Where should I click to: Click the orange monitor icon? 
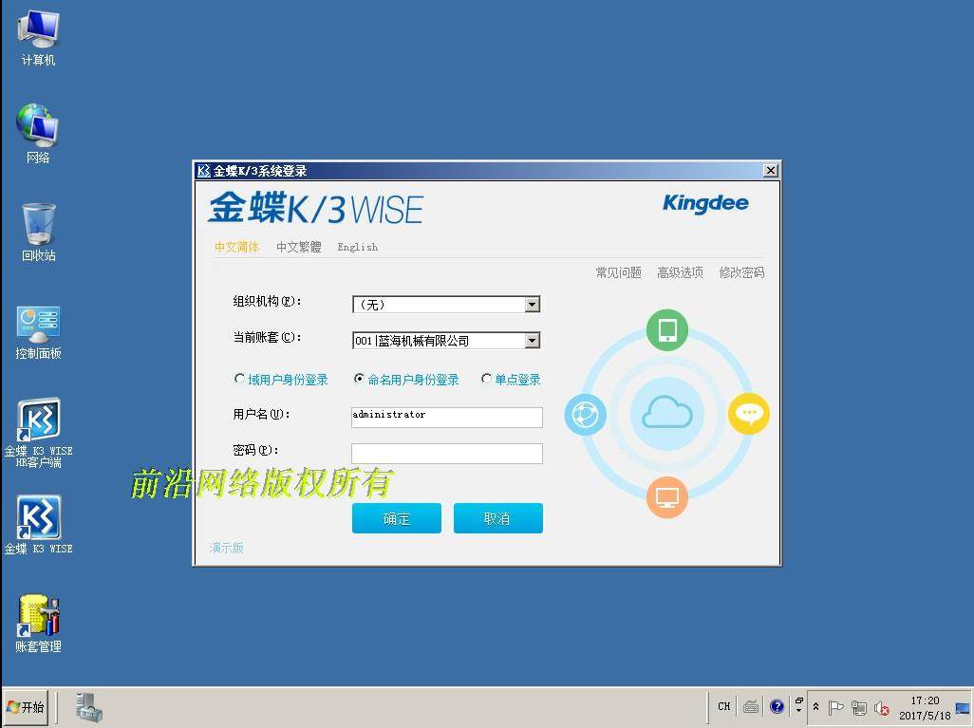(666, 496)
